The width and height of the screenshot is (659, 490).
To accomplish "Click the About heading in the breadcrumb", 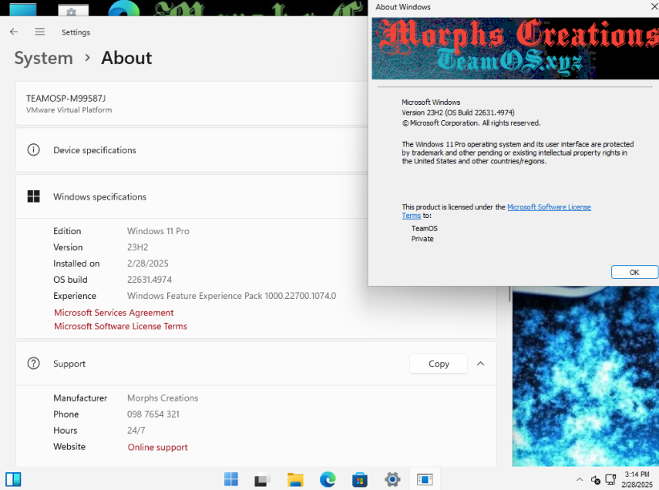I will click(126, 58).
